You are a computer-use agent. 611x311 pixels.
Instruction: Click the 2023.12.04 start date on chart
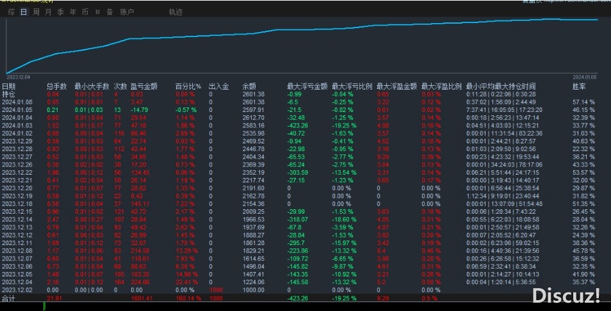coord(17,77)
